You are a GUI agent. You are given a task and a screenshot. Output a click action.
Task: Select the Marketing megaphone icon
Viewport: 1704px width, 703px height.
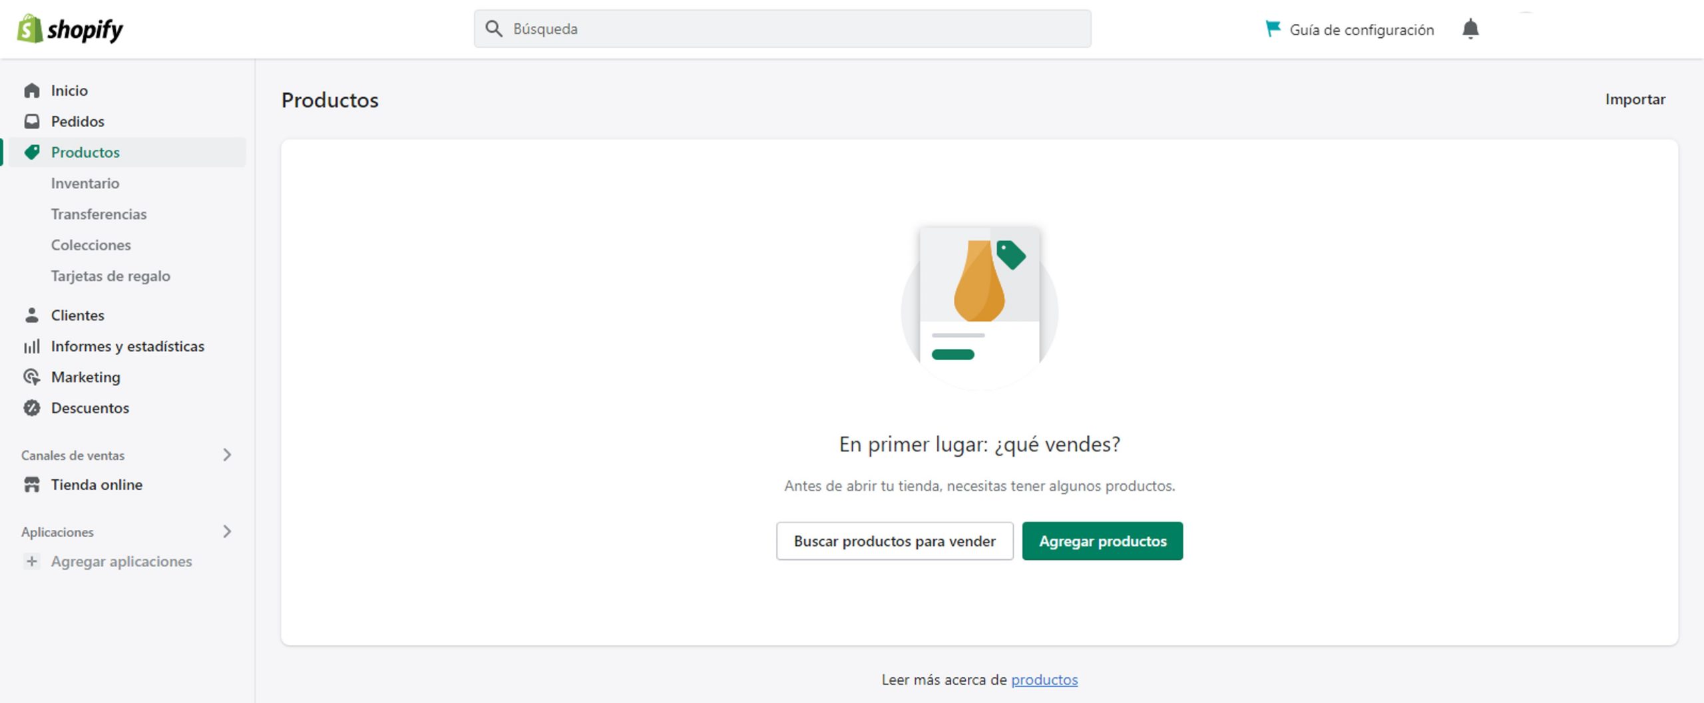pyautogui.click(x=32, y=377)
